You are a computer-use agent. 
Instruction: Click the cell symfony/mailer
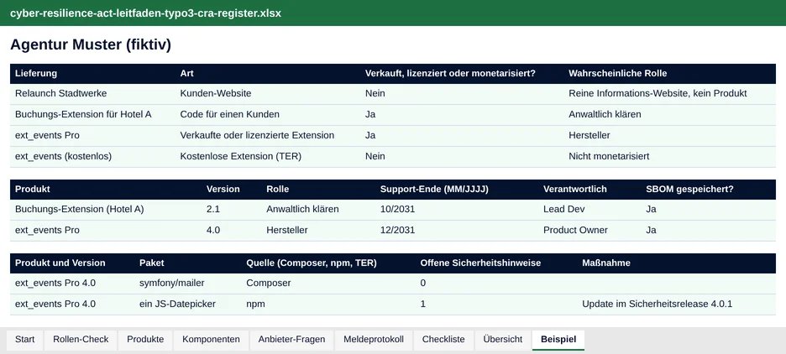click(x=172, y=284)
